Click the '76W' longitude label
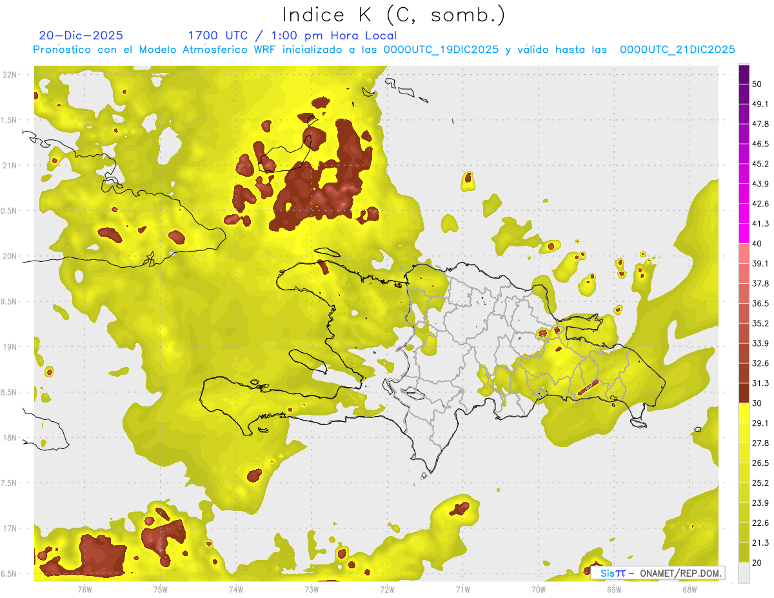 click(84, 589)
